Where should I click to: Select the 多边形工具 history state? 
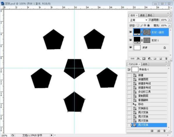click(x=144, y=92)
